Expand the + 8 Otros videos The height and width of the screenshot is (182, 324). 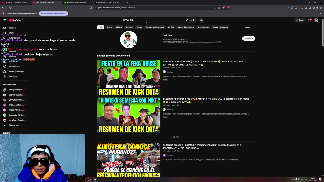(176, 137)
